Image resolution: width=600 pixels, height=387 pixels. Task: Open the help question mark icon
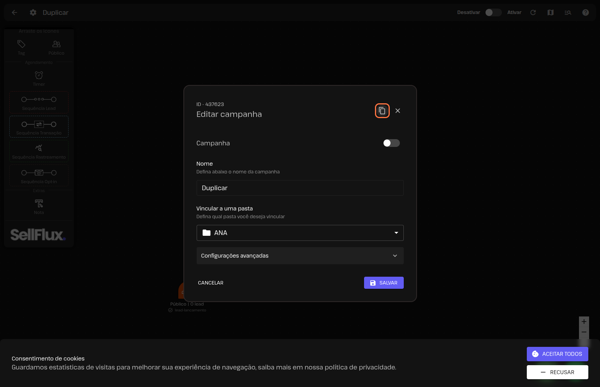pos(585,12)
